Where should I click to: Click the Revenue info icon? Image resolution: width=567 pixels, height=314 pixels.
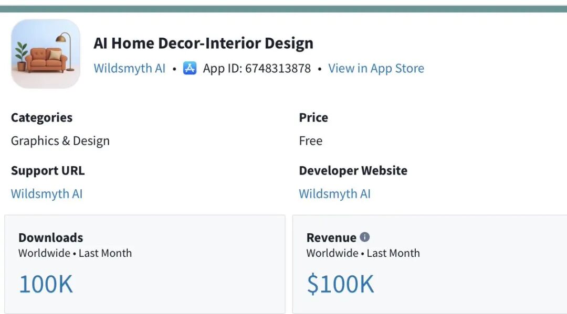[x=365, y=237]
